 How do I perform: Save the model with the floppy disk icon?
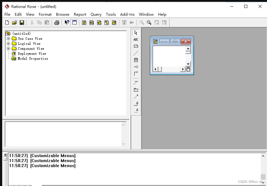click(x=22, y=22)
